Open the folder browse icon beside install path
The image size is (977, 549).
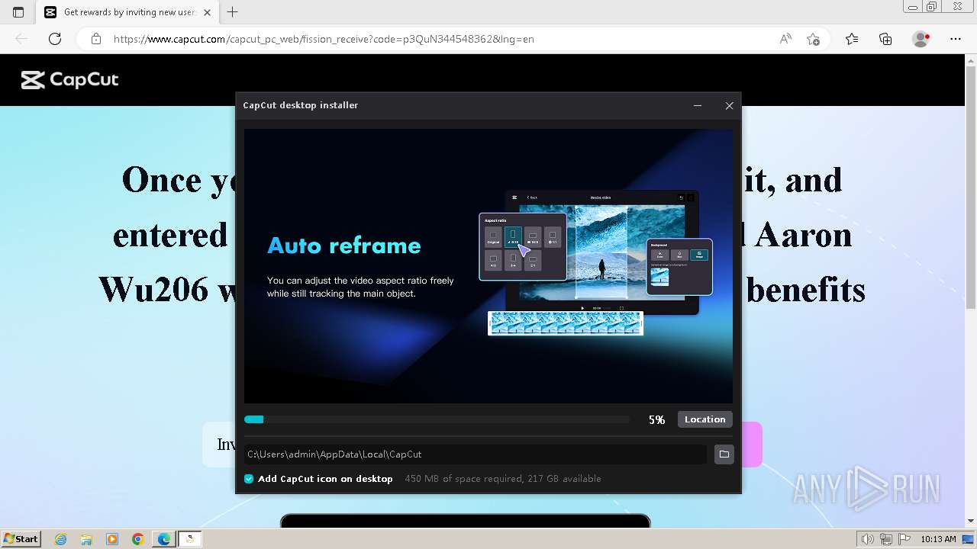click(724, 454)
